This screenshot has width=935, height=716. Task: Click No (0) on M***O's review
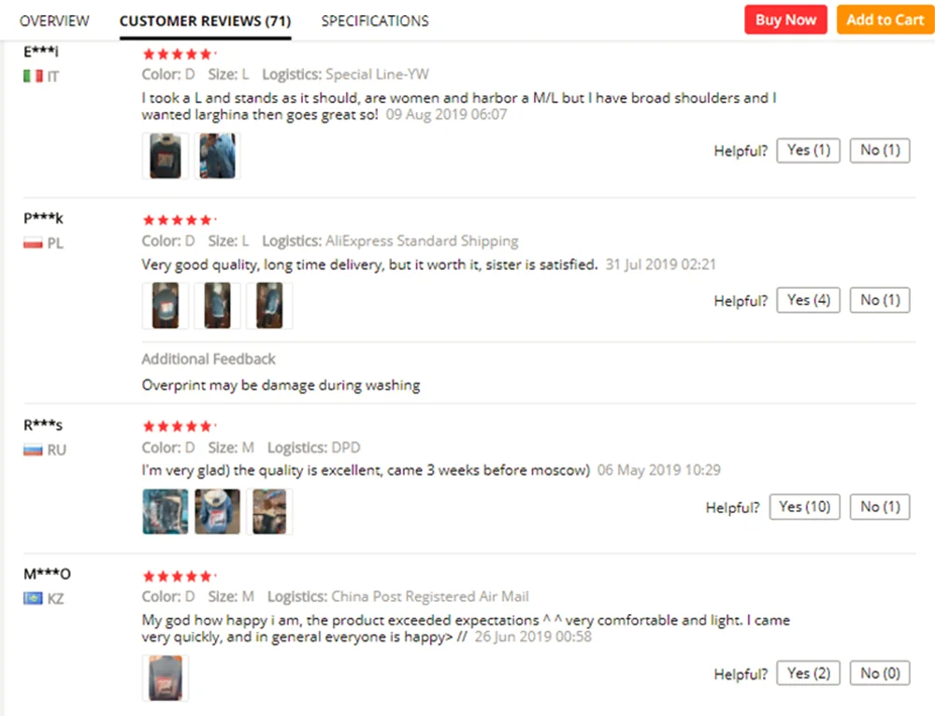tap(880, 673)
